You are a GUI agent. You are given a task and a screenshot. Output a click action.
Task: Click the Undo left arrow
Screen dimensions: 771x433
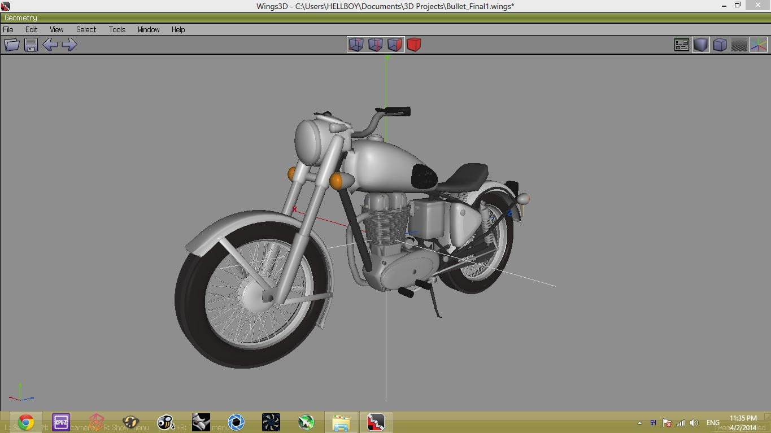point(50,45)
